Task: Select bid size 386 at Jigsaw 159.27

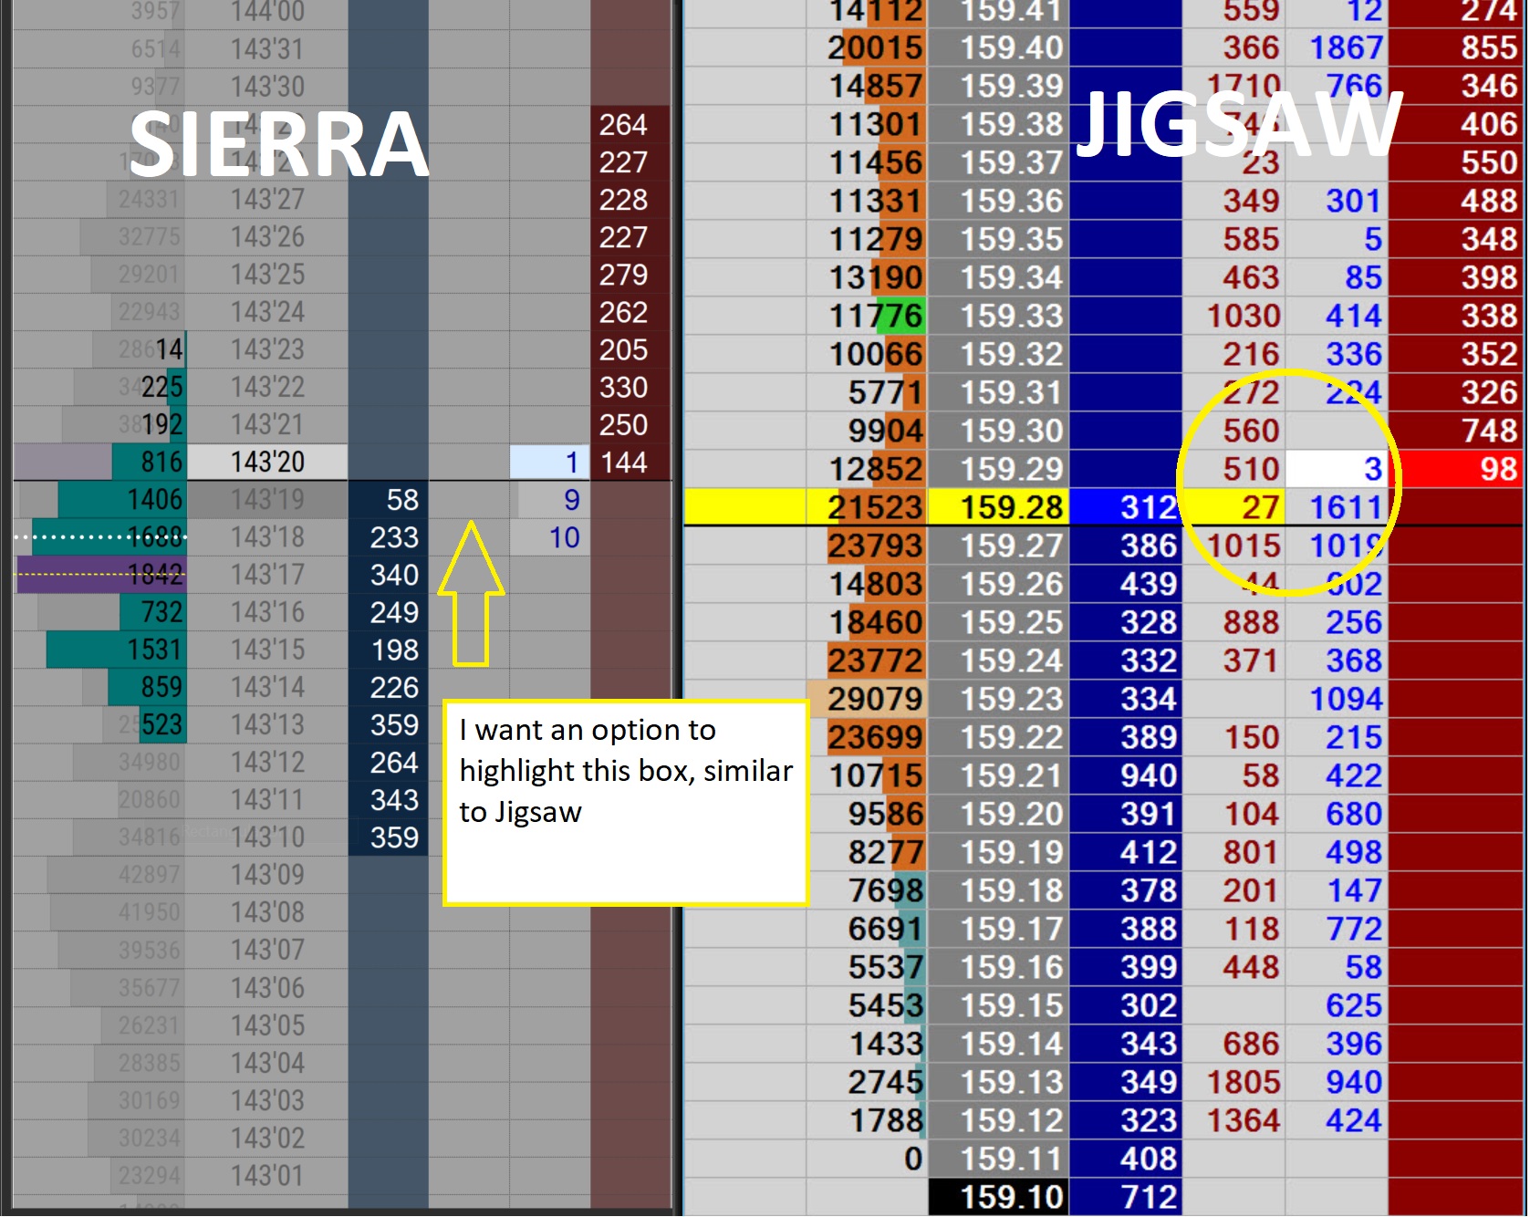Action: tap(1126, 546)
